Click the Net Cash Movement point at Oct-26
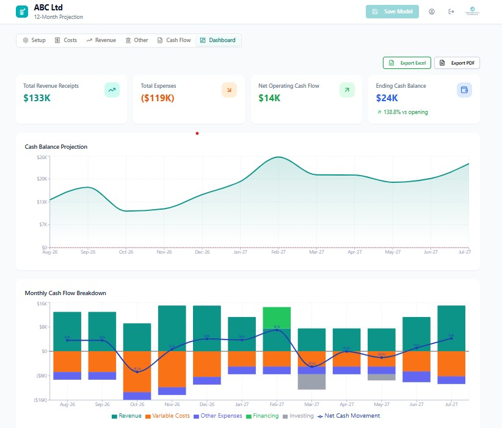502x428 pixels. point(137,372)
